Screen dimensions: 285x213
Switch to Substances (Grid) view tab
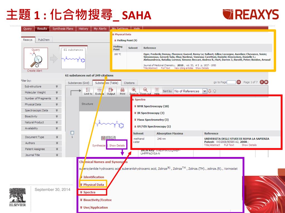pyautogui.click(x=78, y=83)
